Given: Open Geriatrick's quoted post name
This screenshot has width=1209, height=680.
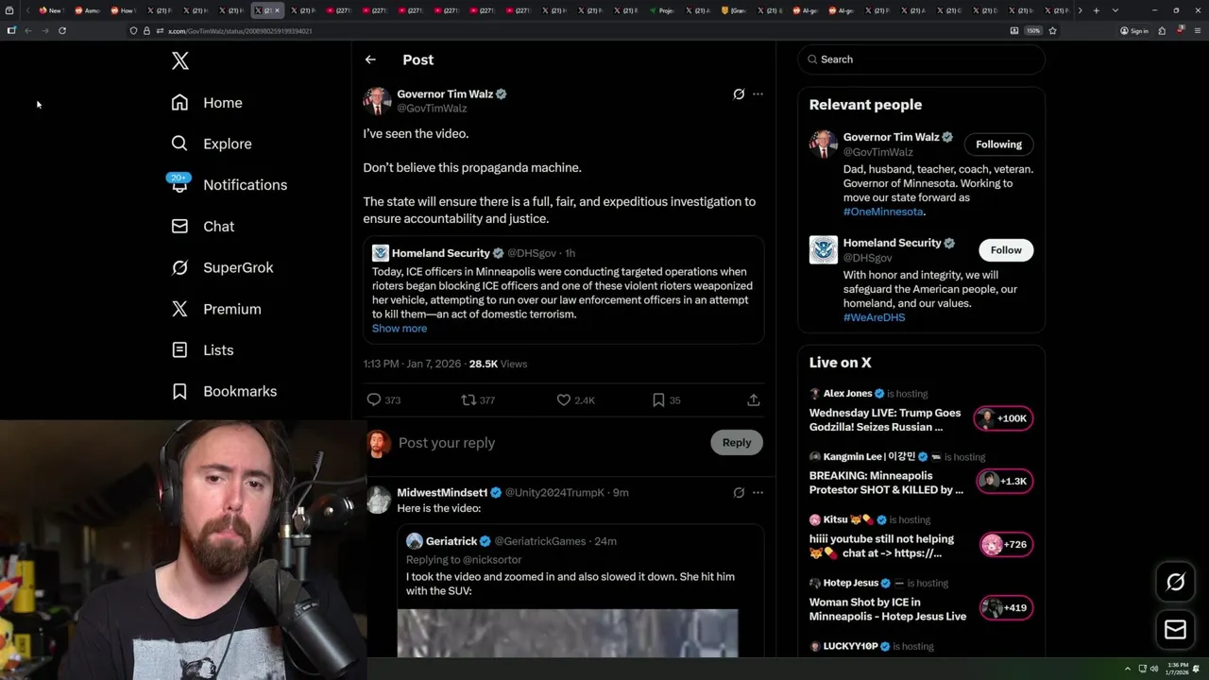Looking at the screenshot, I should click(451, 541).
